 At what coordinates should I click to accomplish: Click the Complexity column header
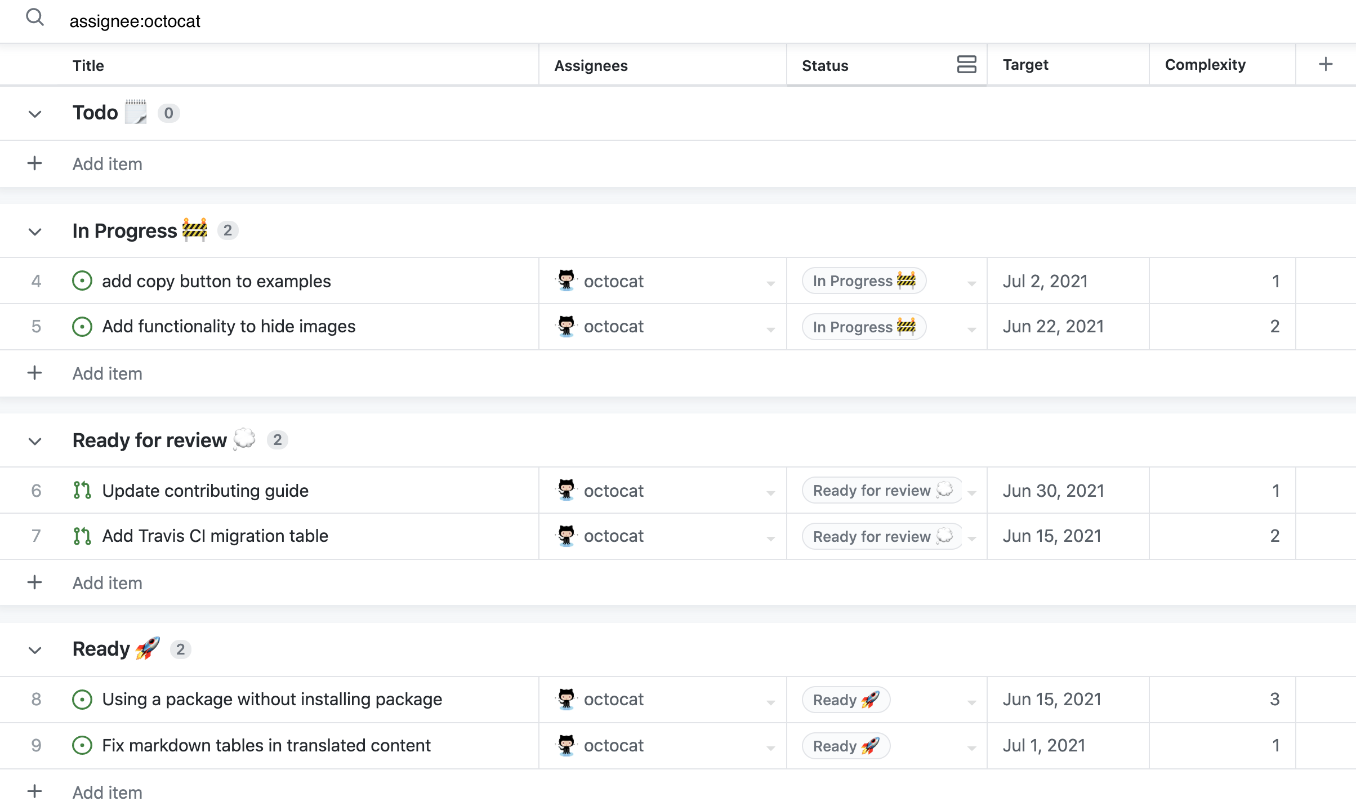1205,65
